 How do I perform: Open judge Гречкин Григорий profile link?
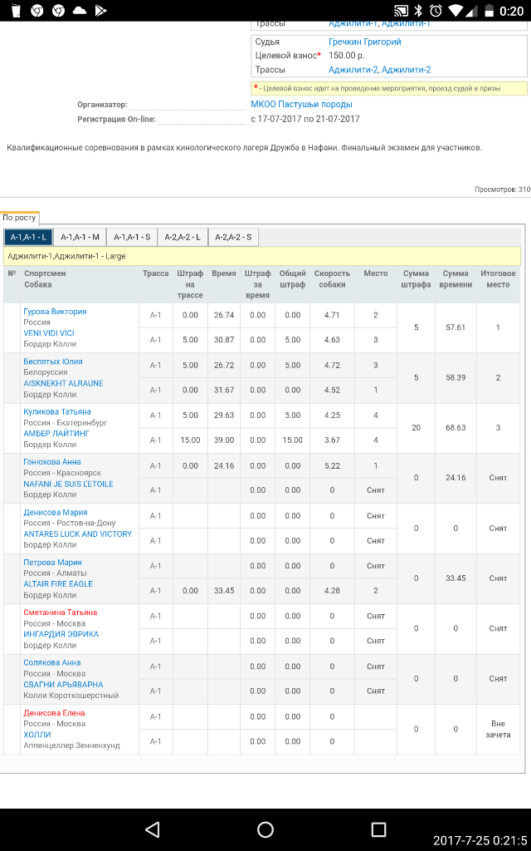click(x=364, y=42)
